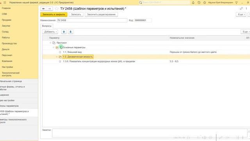
Task: Click document icon of 1.1 Внешний вид
Action: click(60, 52)
